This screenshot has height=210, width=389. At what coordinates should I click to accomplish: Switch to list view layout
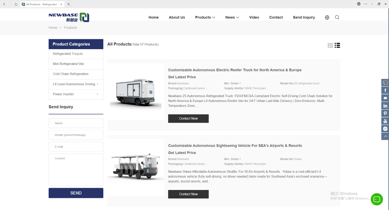coord(337,45)
